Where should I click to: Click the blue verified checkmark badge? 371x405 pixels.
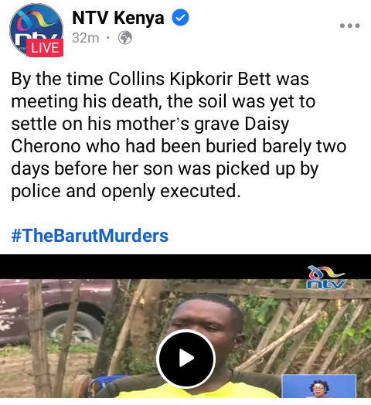click(x=180, y=17)
